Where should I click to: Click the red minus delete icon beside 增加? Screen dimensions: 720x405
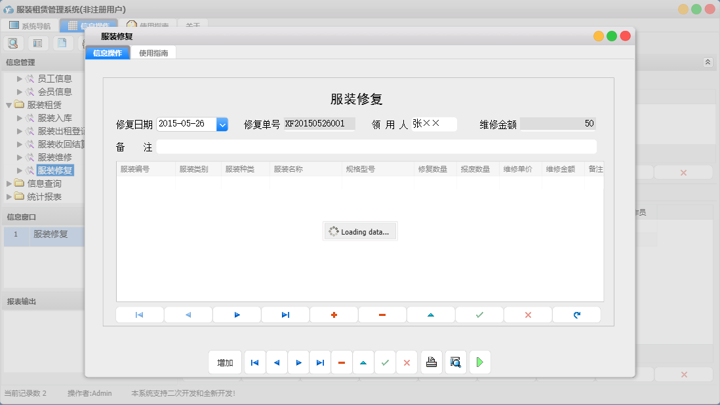point(342,362)
